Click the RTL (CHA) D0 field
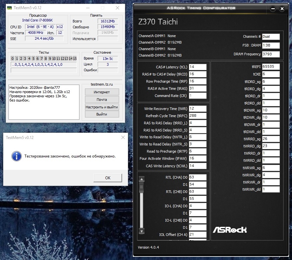Viewport: 292px width, 260px height. 198,177
